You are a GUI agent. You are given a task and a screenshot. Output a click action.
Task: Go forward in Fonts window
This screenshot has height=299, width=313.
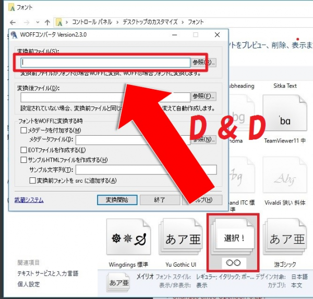27,22
